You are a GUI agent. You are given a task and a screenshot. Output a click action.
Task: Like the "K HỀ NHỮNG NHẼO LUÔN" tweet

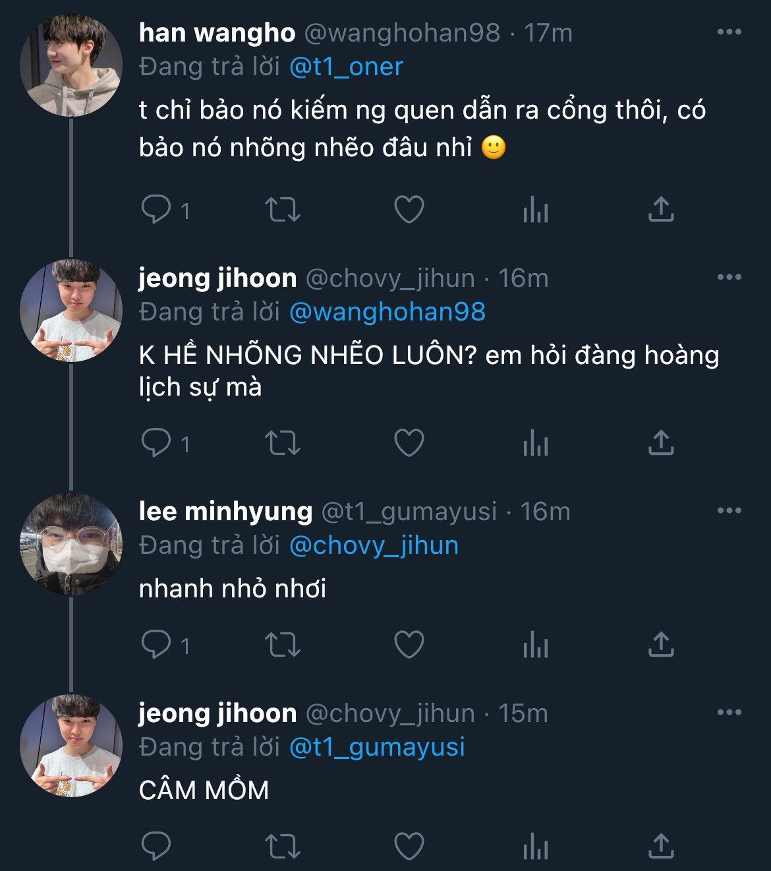pyautogui.click(x=409, y=442)
